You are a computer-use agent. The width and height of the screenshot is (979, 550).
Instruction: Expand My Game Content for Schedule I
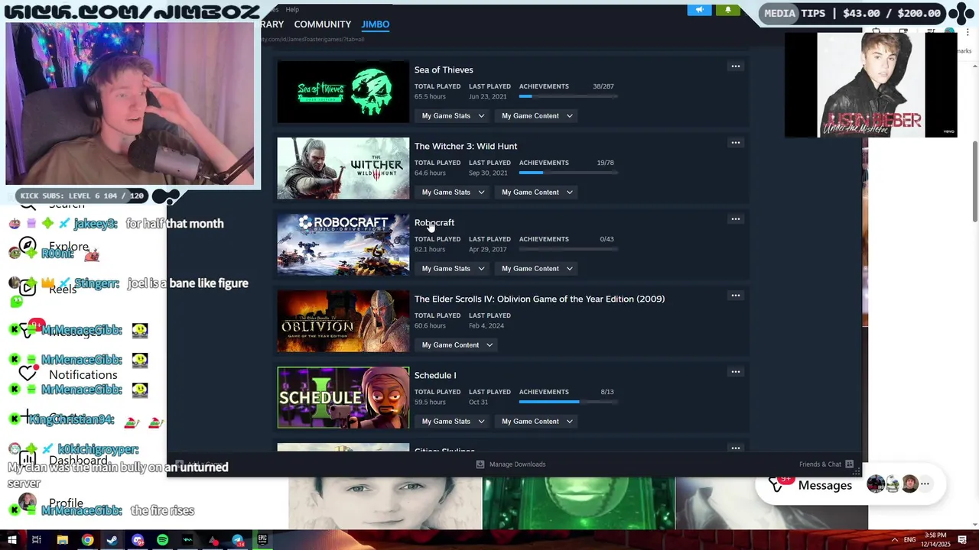click(x=537, y=422)
